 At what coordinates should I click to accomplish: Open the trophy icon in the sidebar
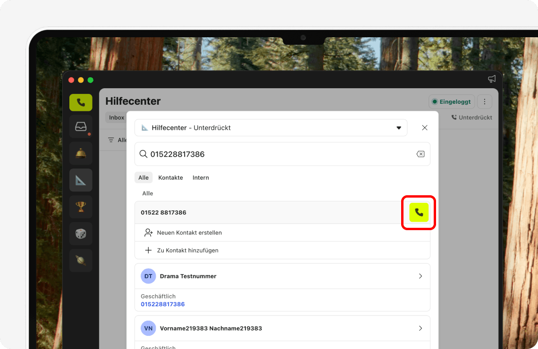(81, 207)
